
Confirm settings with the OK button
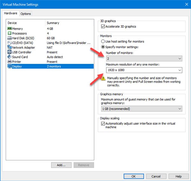134,176
